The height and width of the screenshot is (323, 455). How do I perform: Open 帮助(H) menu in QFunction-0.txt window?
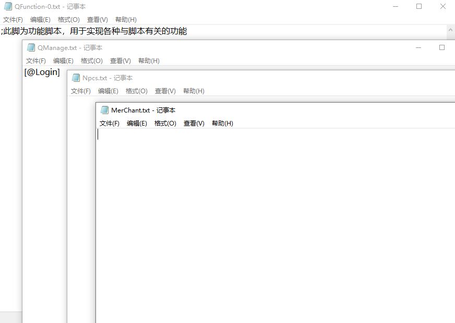coord(126,20)
